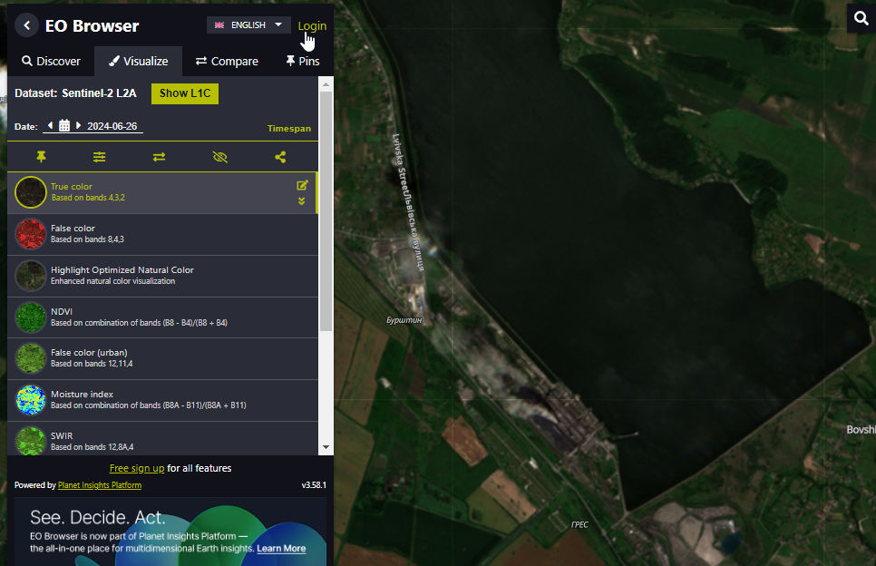Select Highlight Optimized Natural Color thumbnail
Viewport: 876px width, 566px height.
31,276
